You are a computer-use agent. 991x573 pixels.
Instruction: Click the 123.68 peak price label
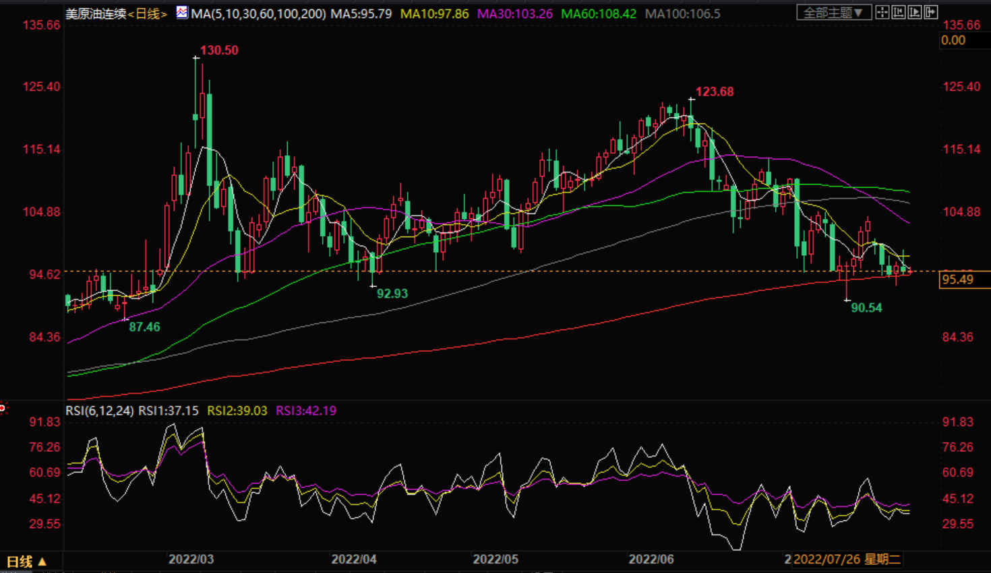715,92
